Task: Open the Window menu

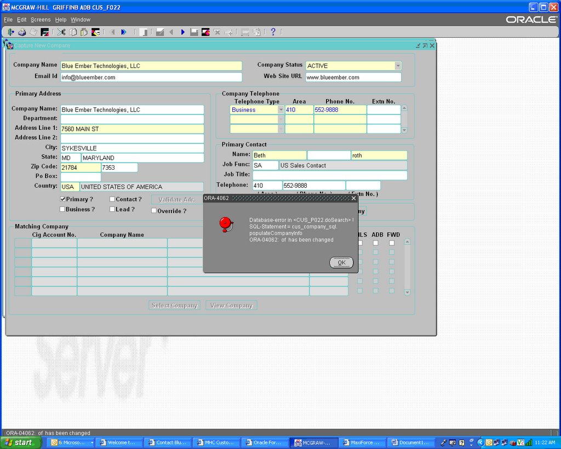Action: click(80, 20)
